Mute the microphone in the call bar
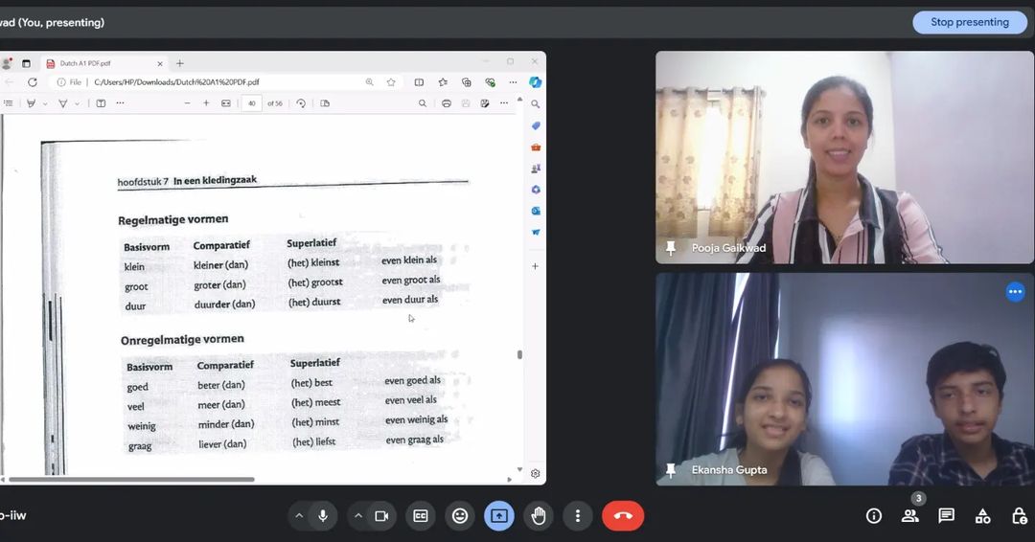1035x542 pixels. click(323, 515)
